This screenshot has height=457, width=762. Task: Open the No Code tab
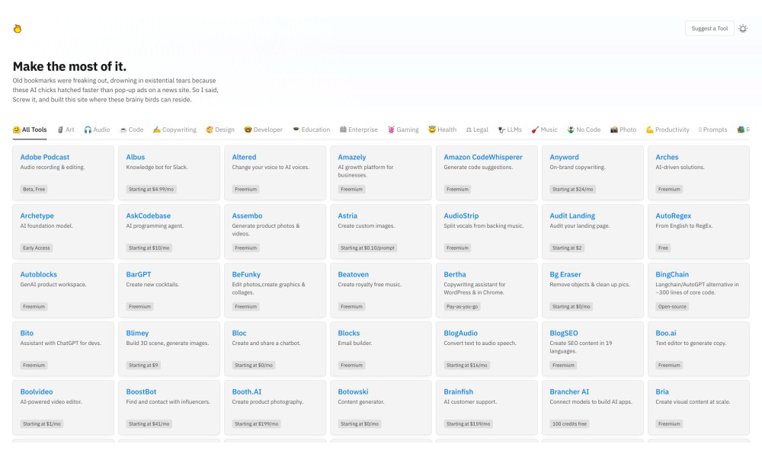tap(584, 129)
